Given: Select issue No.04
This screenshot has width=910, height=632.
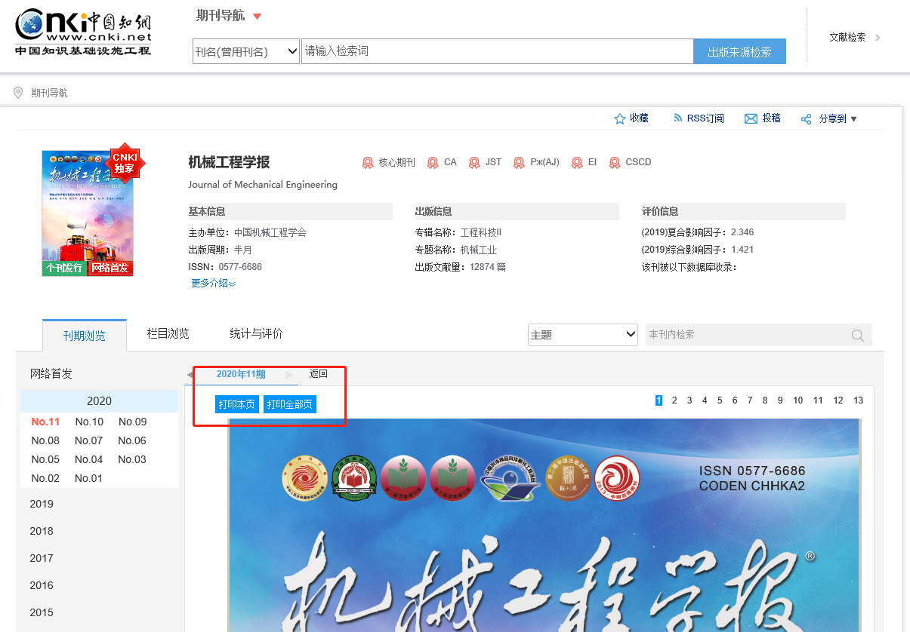Looking at the screenshot, I should tap(89, 459).
